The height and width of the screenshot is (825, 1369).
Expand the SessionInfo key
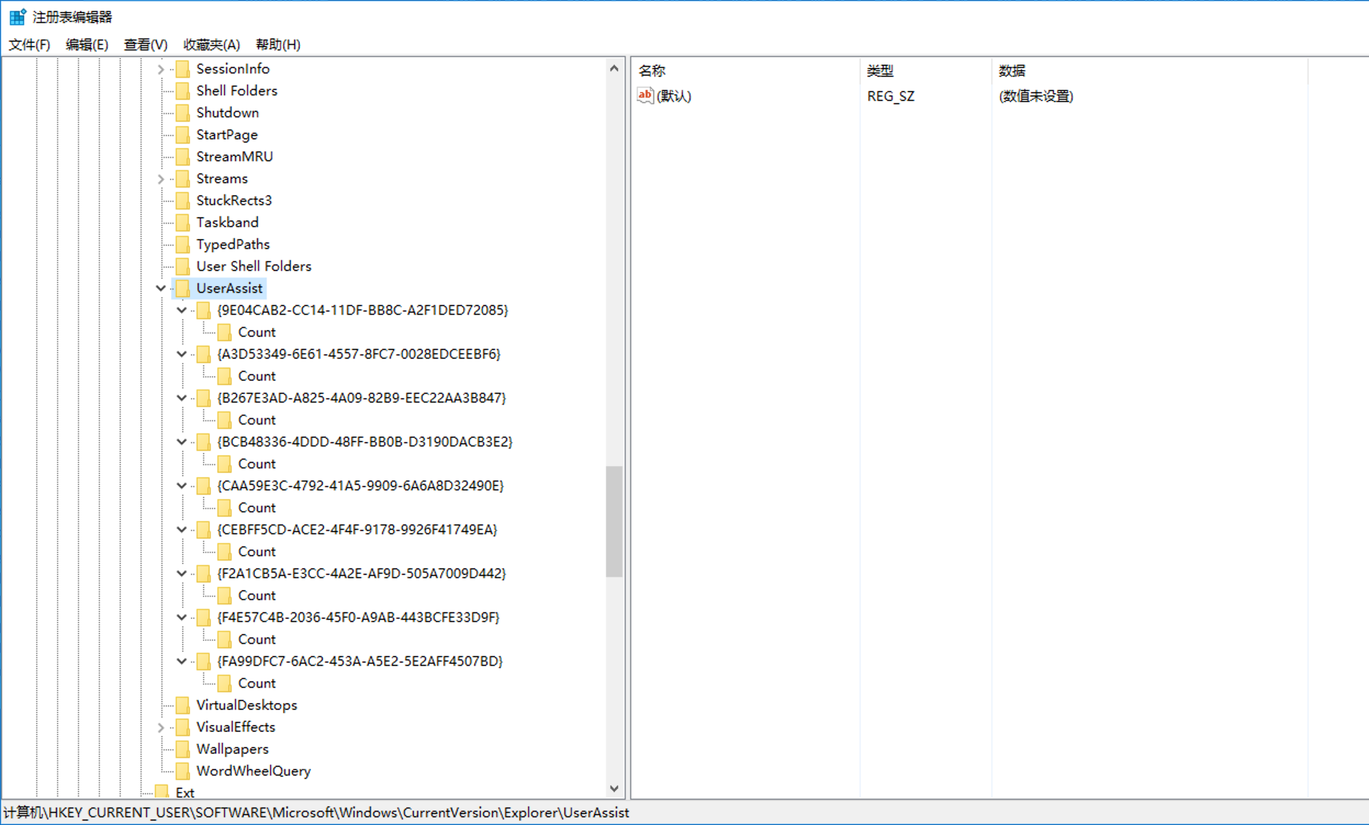161,70
